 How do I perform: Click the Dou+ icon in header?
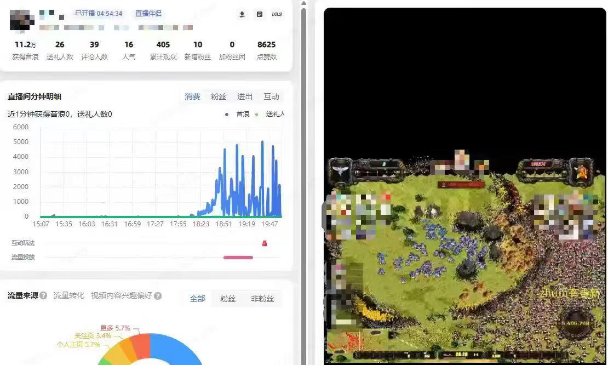[277, 14]
